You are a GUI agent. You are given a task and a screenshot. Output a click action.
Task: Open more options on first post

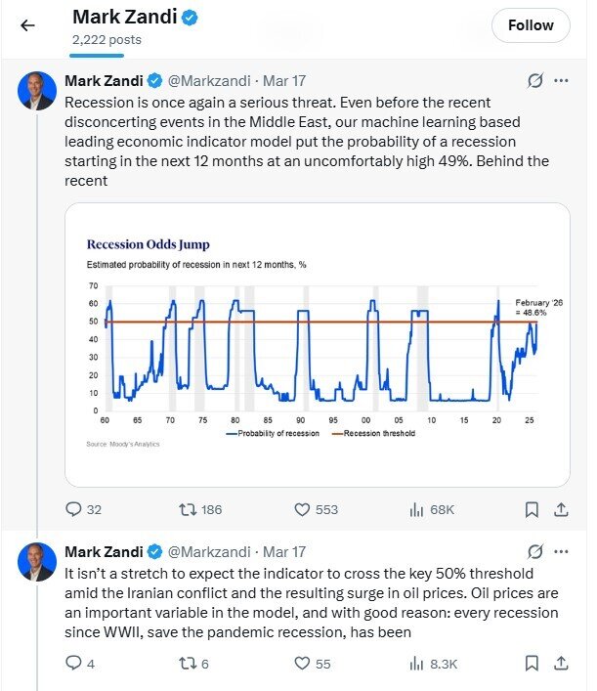click(561, 81)
